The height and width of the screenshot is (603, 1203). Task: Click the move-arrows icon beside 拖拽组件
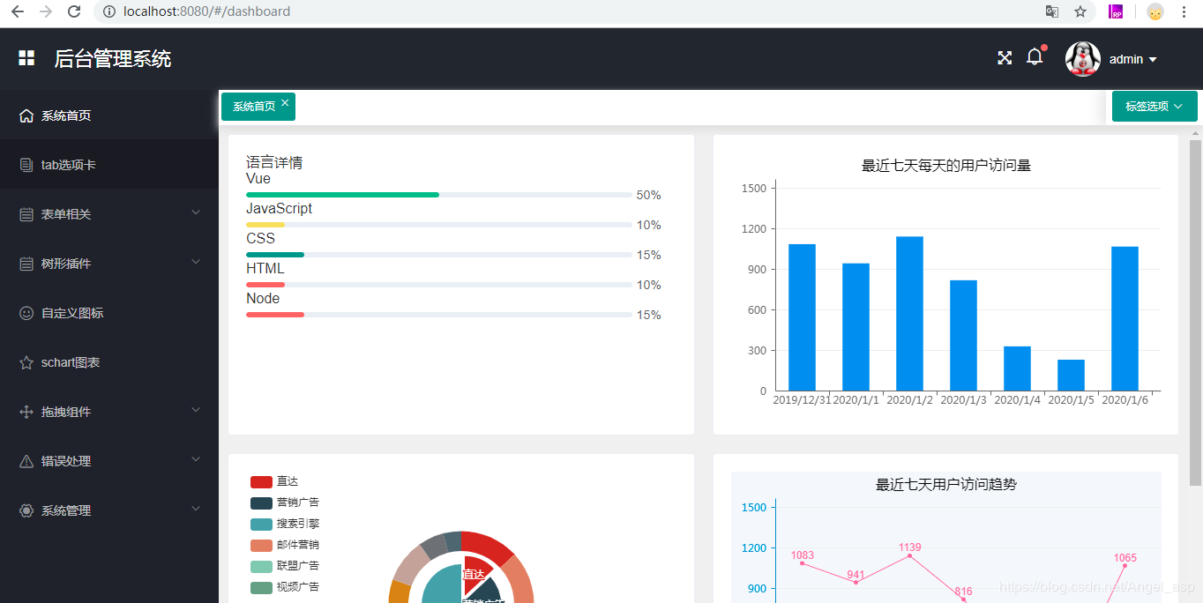click(x=26, y=412)
